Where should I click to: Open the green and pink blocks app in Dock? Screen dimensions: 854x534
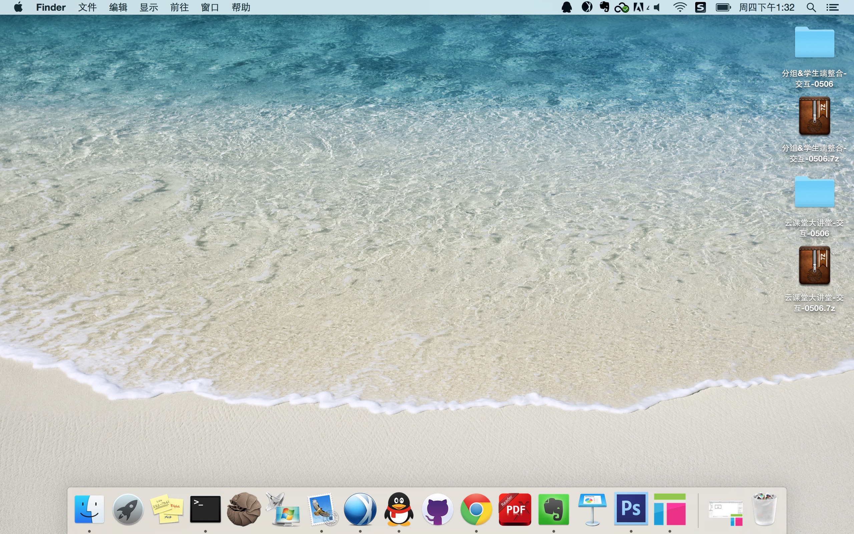tap(670, 509)
